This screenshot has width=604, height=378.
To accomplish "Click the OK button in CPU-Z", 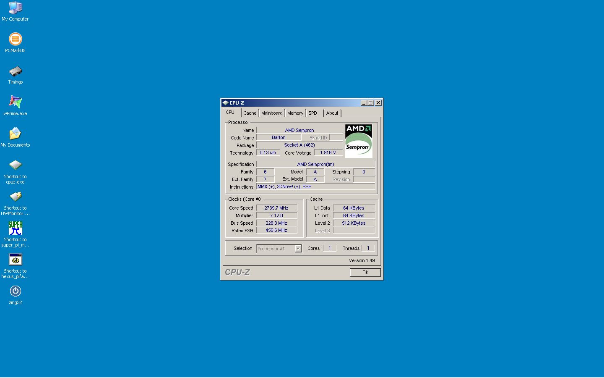I will click(x=365, y=273).
